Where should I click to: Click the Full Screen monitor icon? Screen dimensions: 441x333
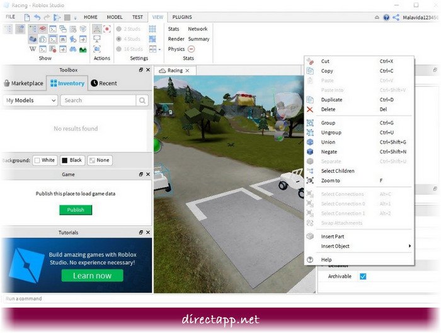(x=97, y=39)
